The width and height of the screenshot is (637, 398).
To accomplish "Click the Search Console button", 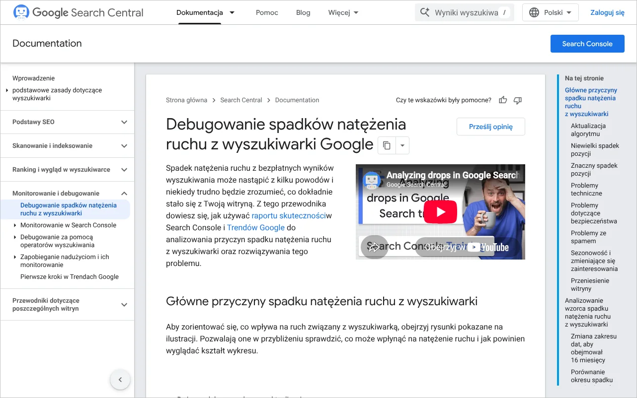I will (587, 44).
